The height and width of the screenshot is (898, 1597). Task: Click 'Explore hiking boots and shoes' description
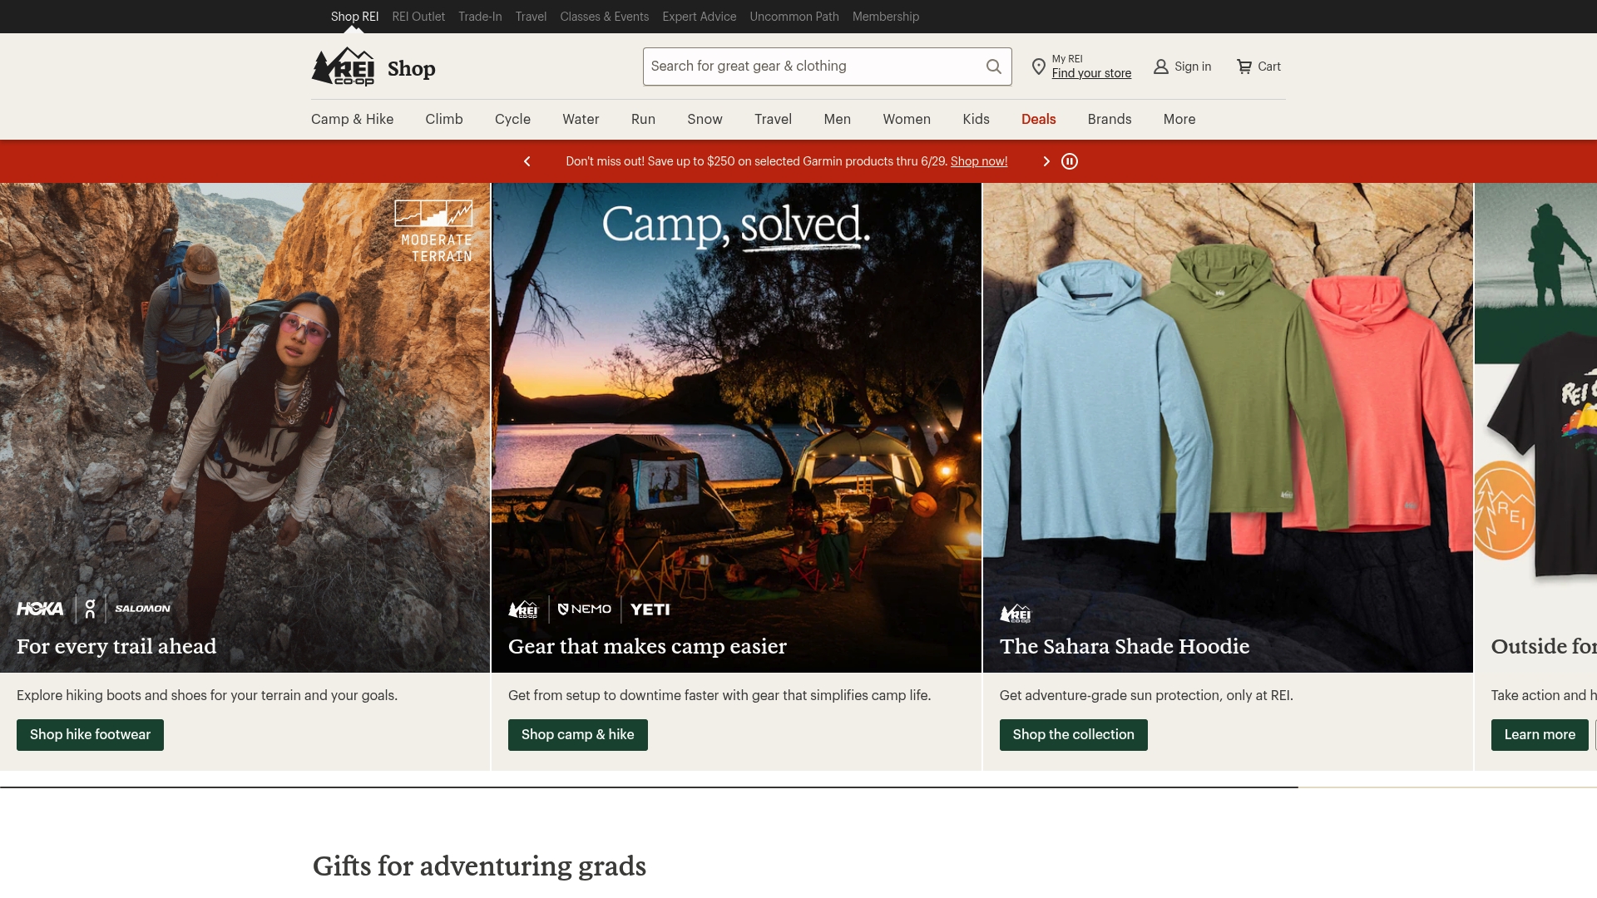207,695
